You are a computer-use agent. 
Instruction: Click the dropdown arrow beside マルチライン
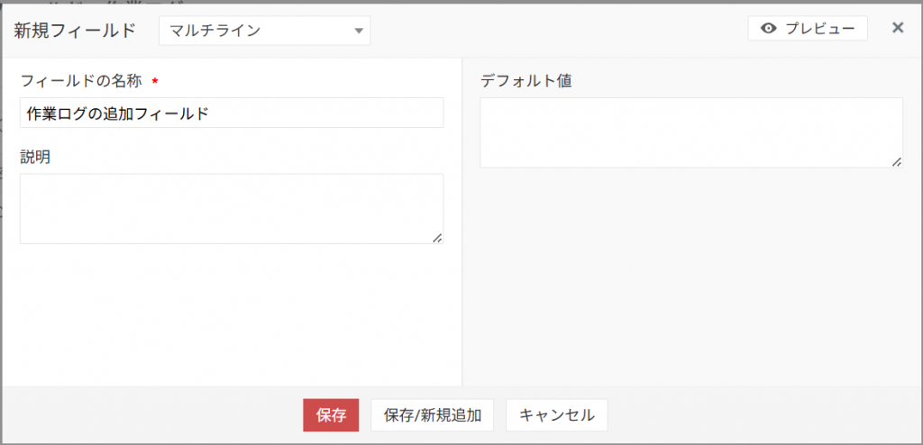tap(359, 31)
